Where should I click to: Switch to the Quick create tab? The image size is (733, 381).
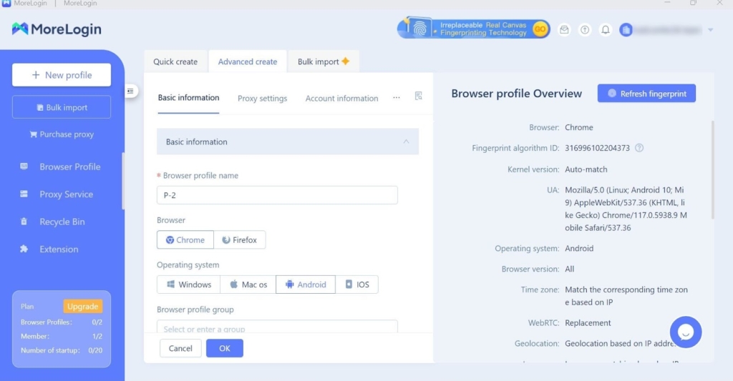click(x=175, y=61)
